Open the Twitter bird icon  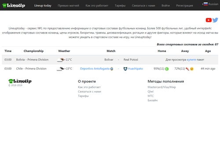click(x=215, y=20)
